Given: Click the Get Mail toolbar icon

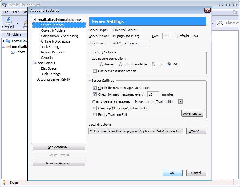Looking at the screenshot, I should click(x=8, y=21).
